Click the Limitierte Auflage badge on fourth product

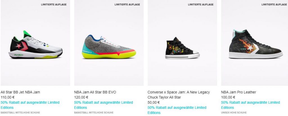pyautogui.click(x=274, y=4)
